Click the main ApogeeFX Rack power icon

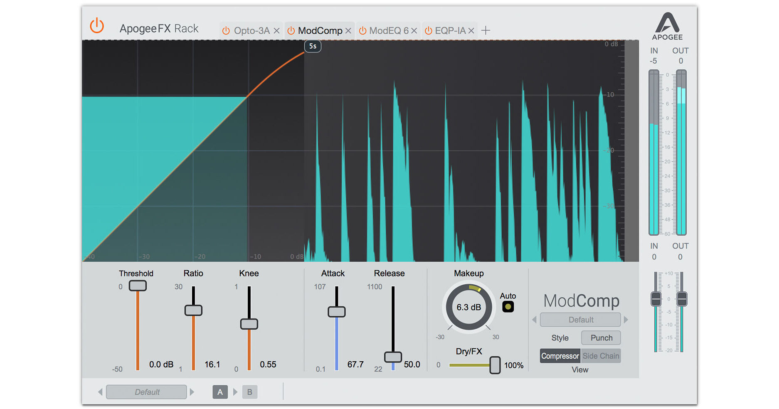click(x=96, y=26)
